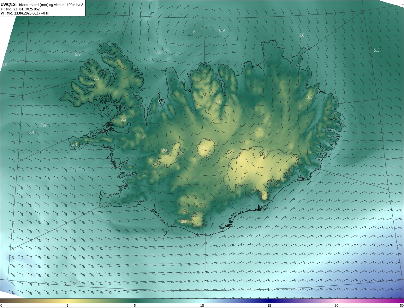This screenshot has width=404, height=308.
Task: Click the color scale tick label 0
Action: (x=1, y=306)
